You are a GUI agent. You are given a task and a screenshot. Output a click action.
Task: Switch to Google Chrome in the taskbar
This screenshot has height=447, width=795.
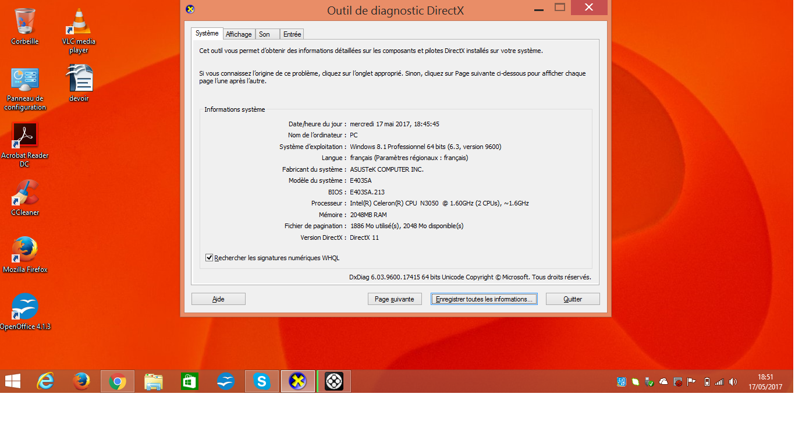[118, 381]
